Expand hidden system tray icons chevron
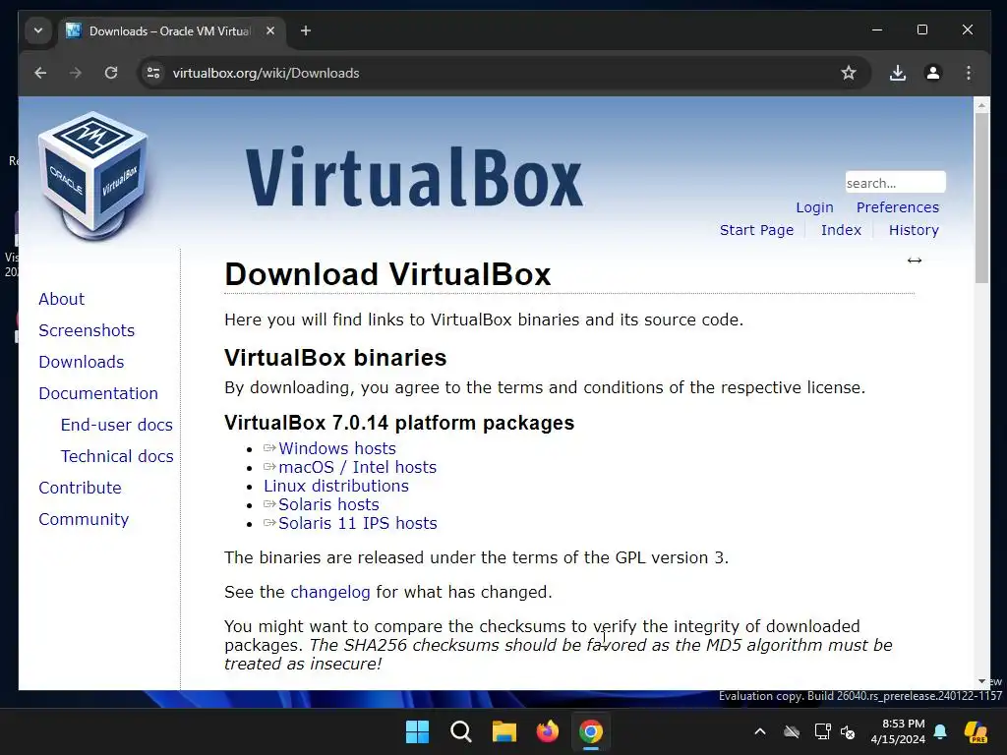Image resolution: width=1007 pixels, height=755 pixels. (760, 731)
